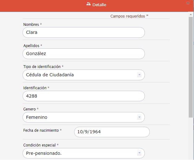Close the Detalle dialog with the X
Image resolution: width=194 pixels, height=160 pixels.
click(x=188, y=3)
